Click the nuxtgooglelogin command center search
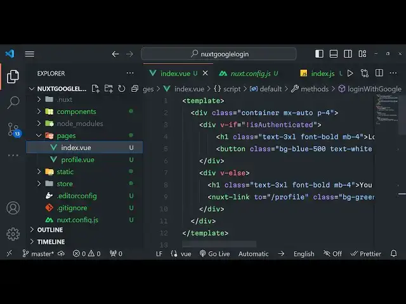 [x=218, y=54]
